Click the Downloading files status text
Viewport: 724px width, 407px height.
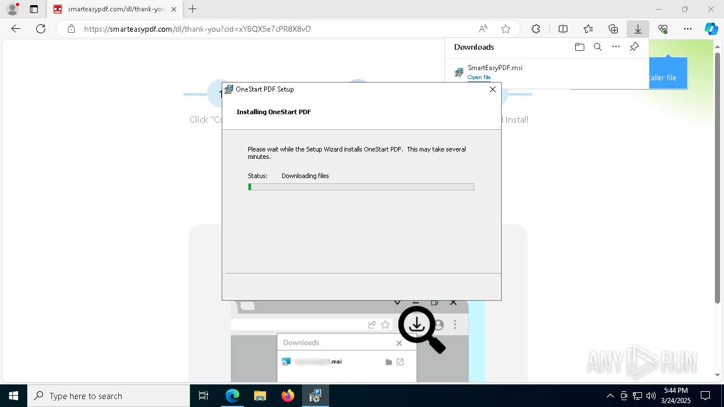click(305, 176)
